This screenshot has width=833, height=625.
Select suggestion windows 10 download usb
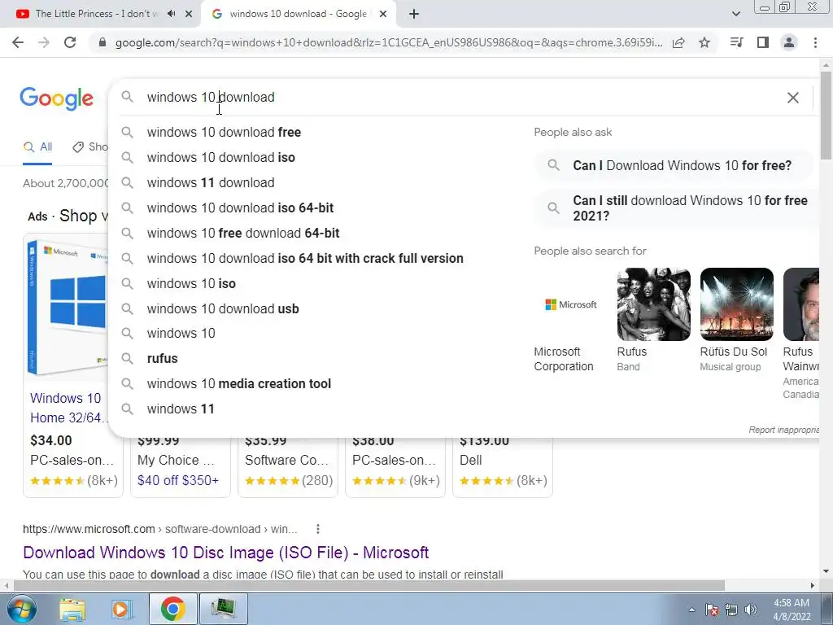(223, 308)
